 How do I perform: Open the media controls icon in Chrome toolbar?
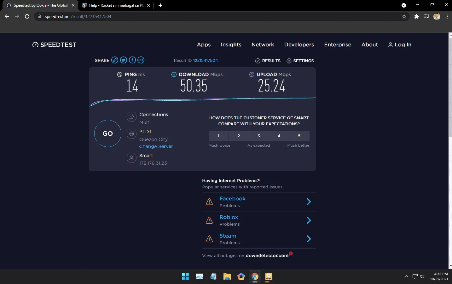pos(426,16)
